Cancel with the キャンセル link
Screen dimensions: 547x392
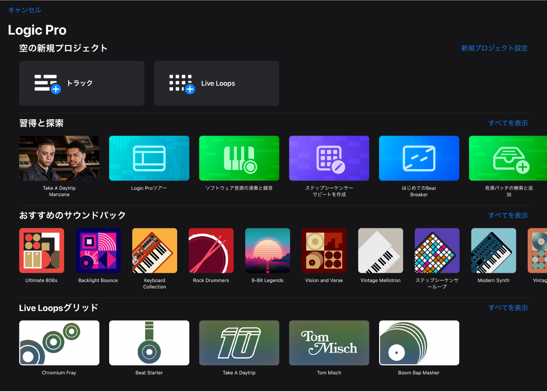[24, 10]
